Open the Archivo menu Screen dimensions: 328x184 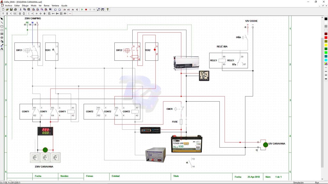pos(9,6)
